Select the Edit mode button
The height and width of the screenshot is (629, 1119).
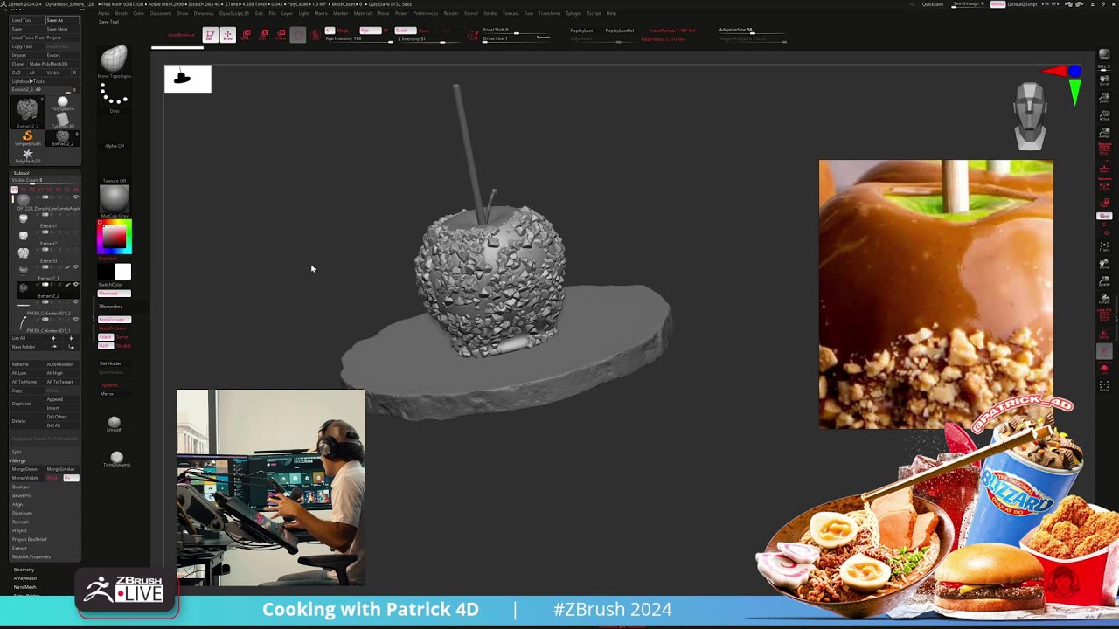210,35
